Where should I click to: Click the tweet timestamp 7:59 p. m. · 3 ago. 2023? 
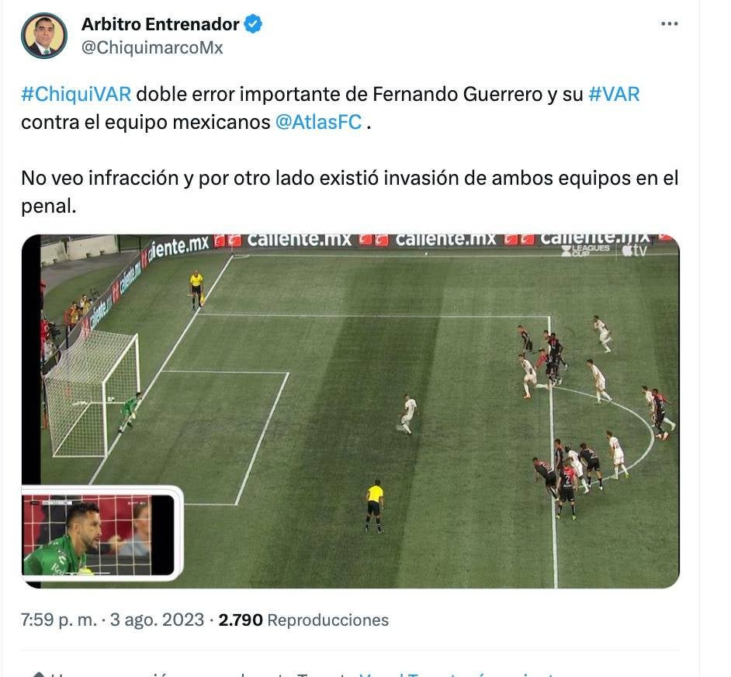(113, 620)
